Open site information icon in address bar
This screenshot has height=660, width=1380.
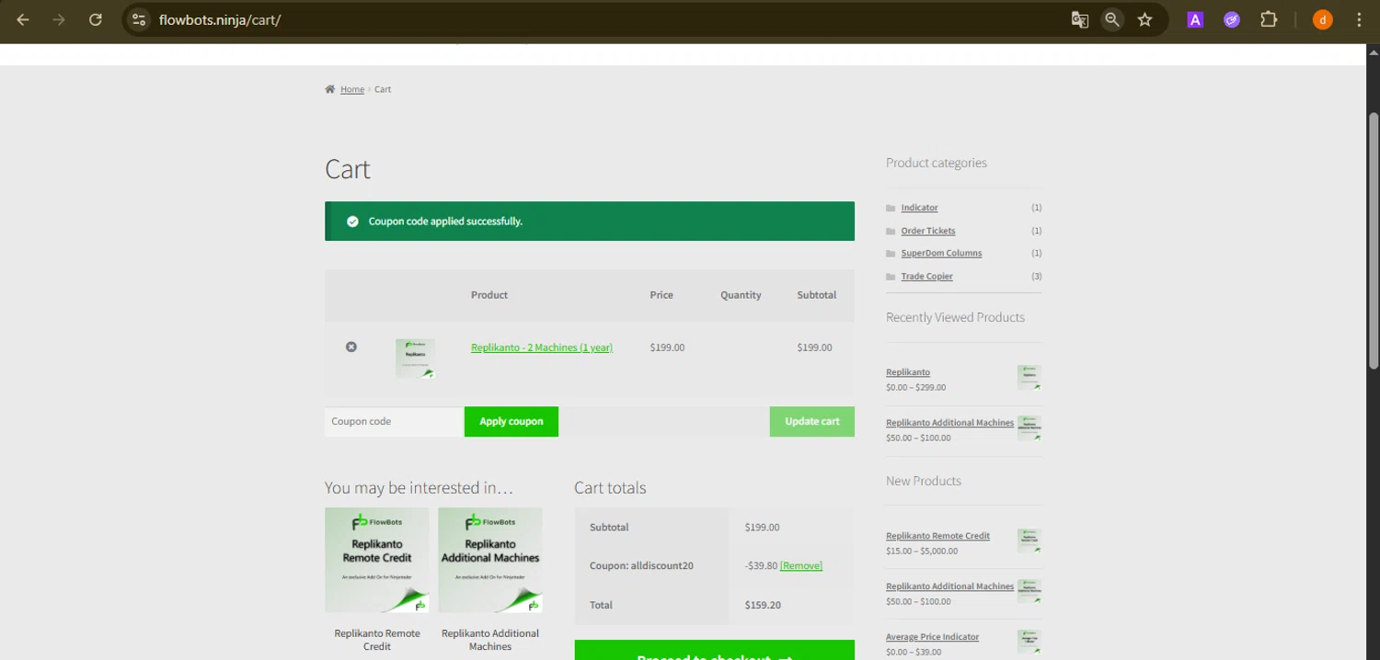pos(139,19)
